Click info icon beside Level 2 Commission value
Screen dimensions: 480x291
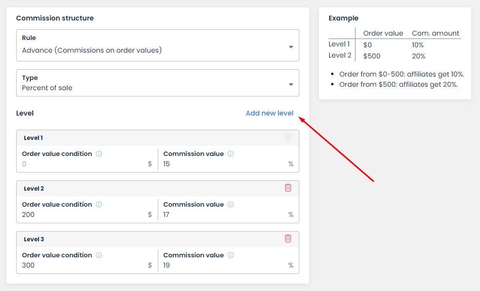(231, 205)
